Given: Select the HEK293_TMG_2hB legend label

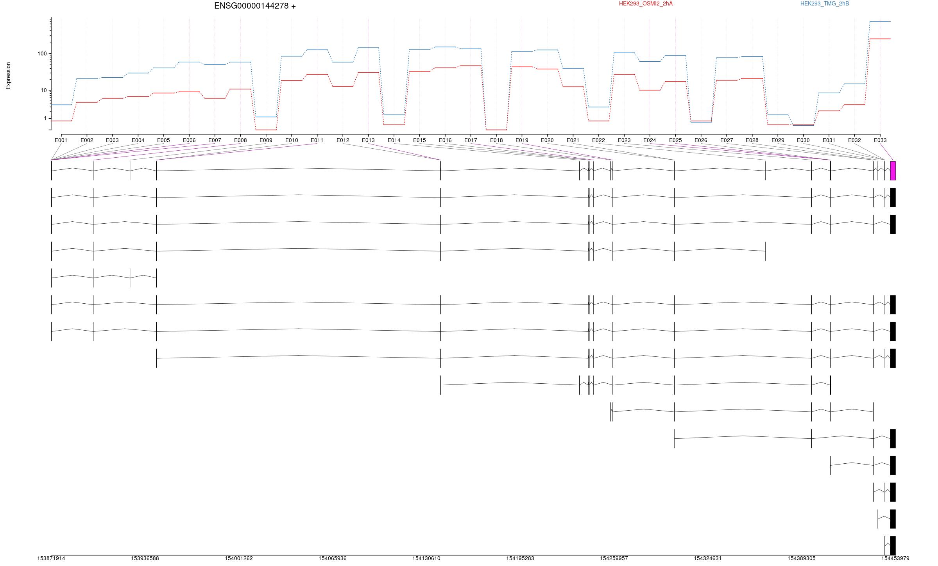Looking at the screenshot, I should tap(825, 4).
